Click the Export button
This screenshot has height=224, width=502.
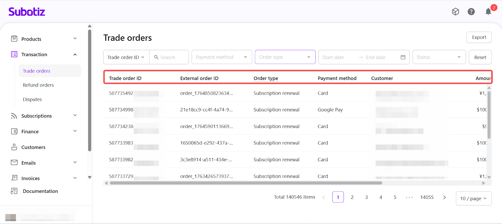point(479,37)
